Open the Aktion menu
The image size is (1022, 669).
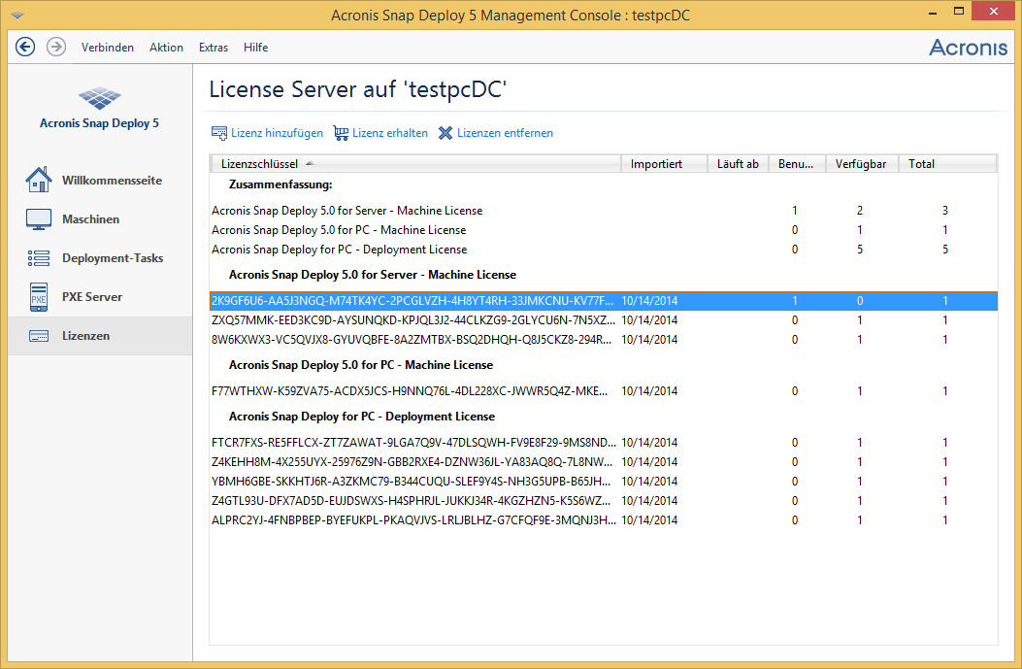pyautogui.click(x=166, y=48)
